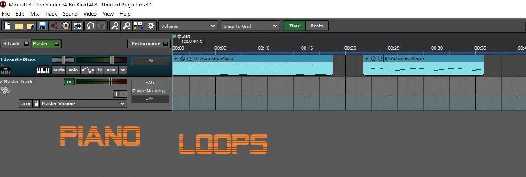Click the loop icon on second Acoustic Piano clip
This screenshot has height=177, width=526.
(380, 58)
